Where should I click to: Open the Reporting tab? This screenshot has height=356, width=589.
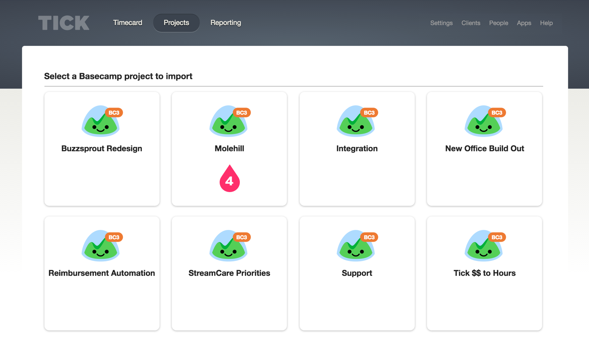coord(226,23)
